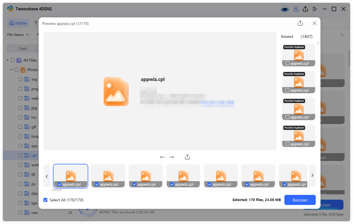Click the horizontal scrollbar under thumbnail strip
The width and height of the screenshot is (353, 224).
pyautogui.click(x=57, y=190)
